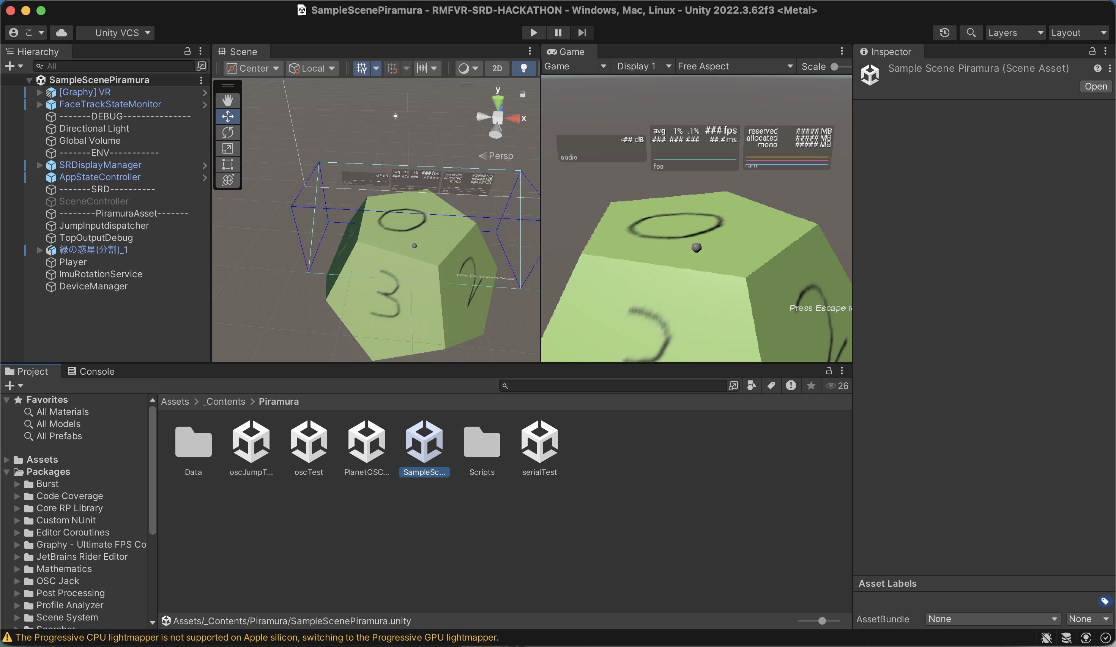Viewport: 1116px width, 647px height.
Task: Switch to the Console tab
Action: pyautogui.click(x=91, y=371)
